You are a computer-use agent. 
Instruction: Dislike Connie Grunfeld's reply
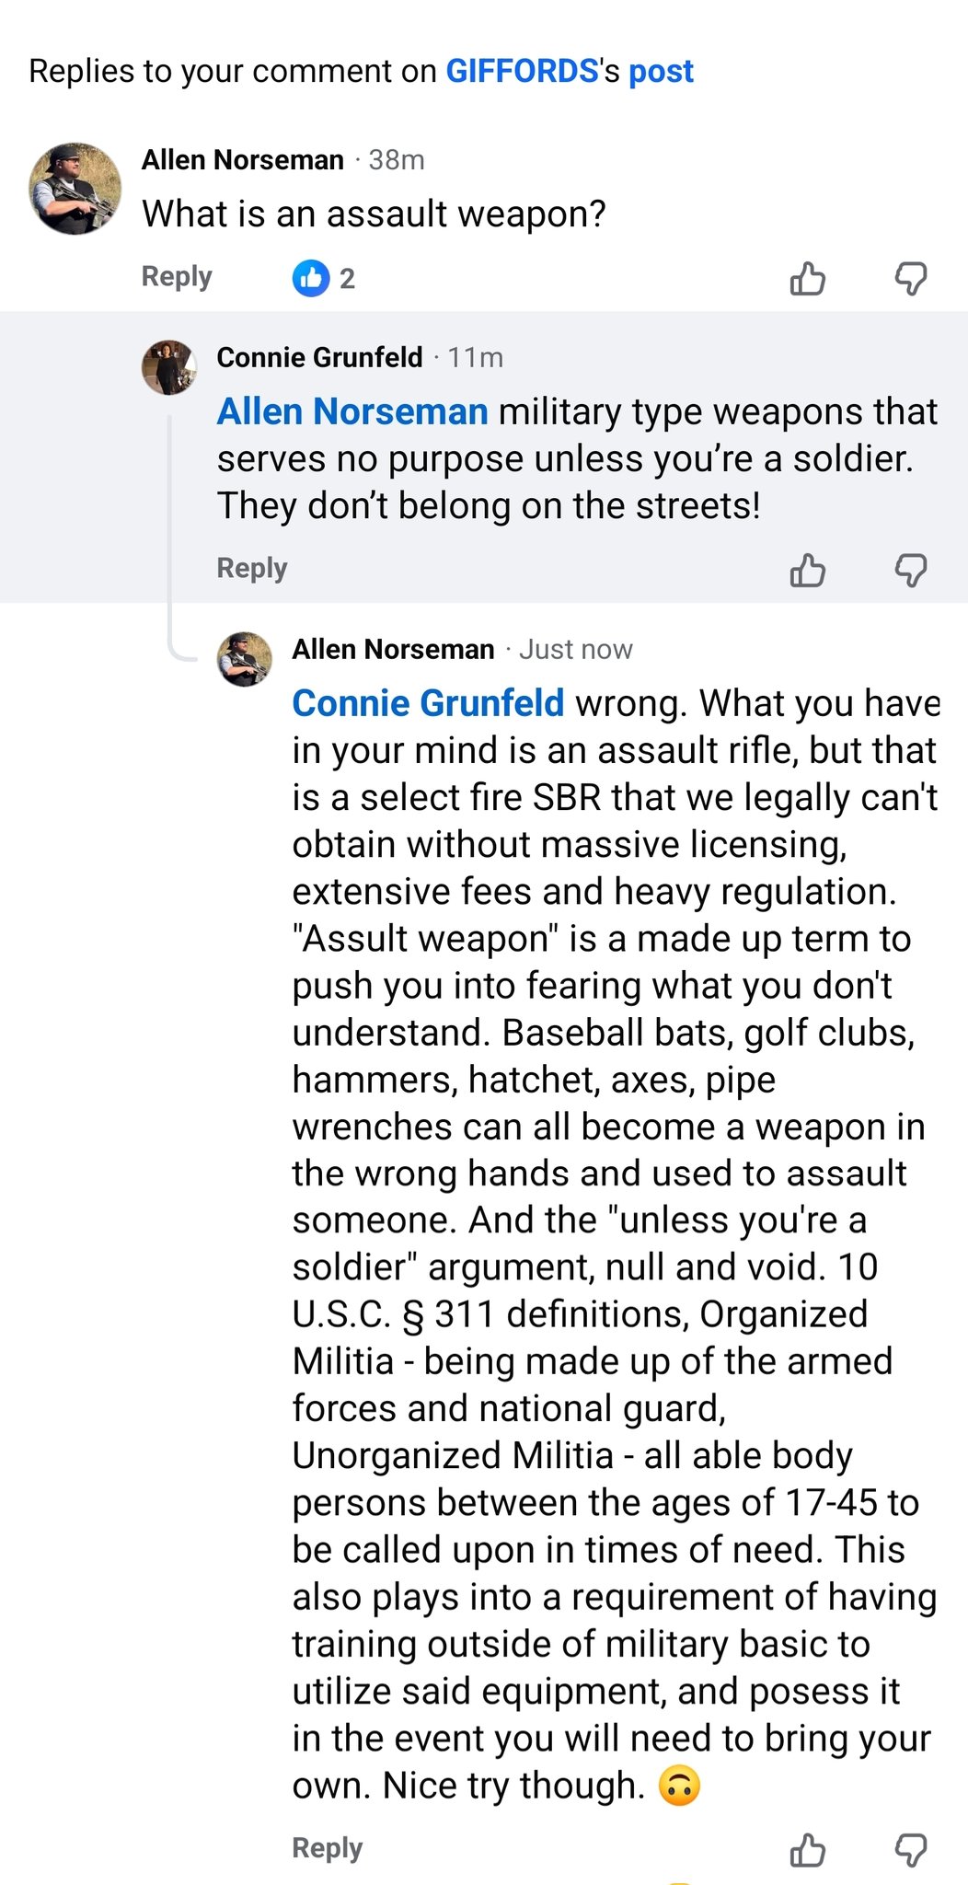911,571
